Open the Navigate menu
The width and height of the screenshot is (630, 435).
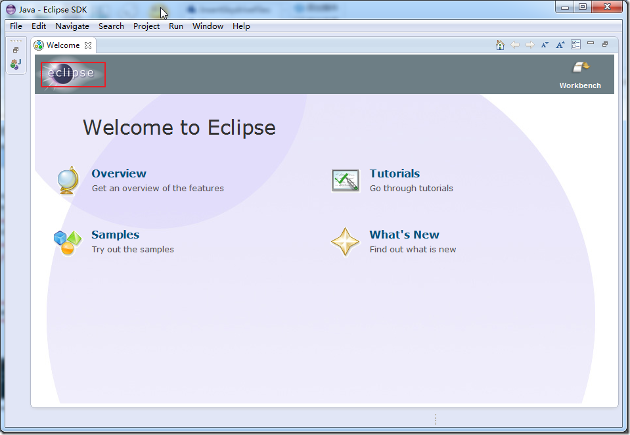tap(72, 26)
